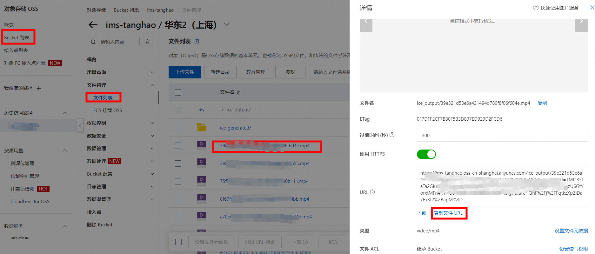Click the 过期时间 input field showing 300
Viewport: 595px width, 254px height.
pos(502,135)
